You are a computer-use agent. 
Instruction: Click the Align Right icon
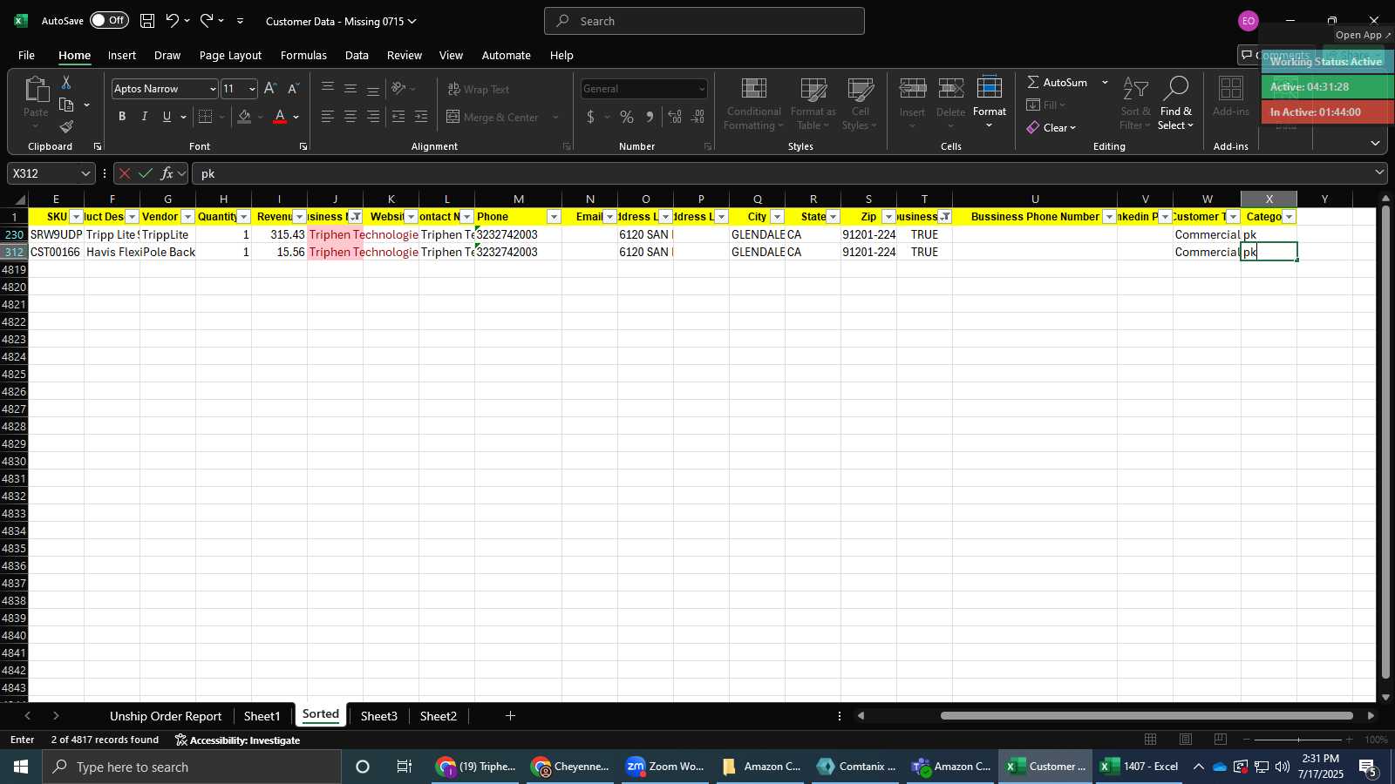(373, 117)
